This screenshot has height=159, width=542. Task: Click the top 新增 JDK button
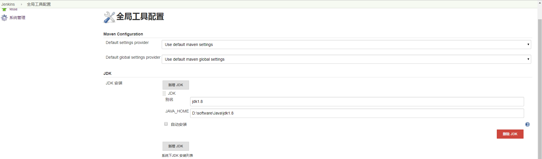(176, 85)
